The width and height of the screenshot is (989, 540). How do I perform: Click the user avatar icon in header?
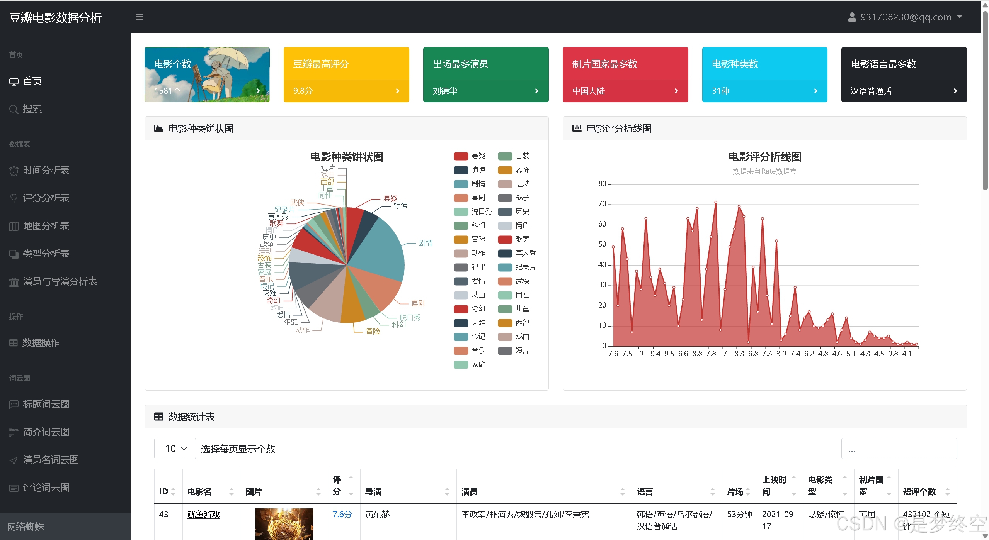click(852, 17)
